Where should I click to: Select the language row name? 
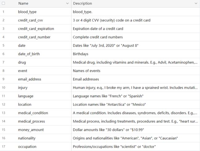point(26,96)
